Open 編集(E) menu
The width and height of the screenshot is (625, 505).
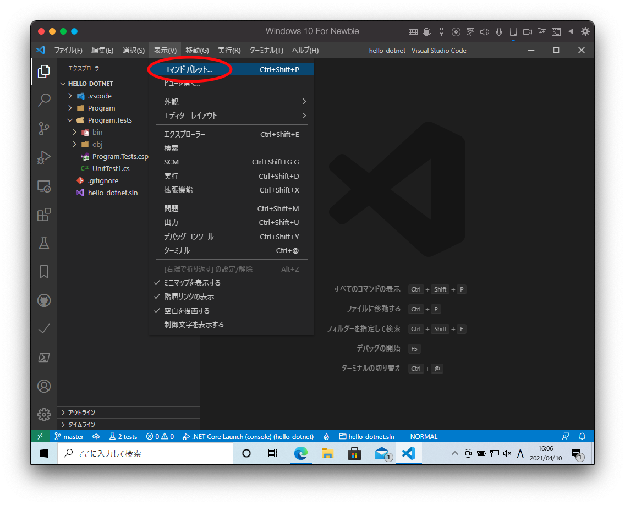(x=102, y=50)
